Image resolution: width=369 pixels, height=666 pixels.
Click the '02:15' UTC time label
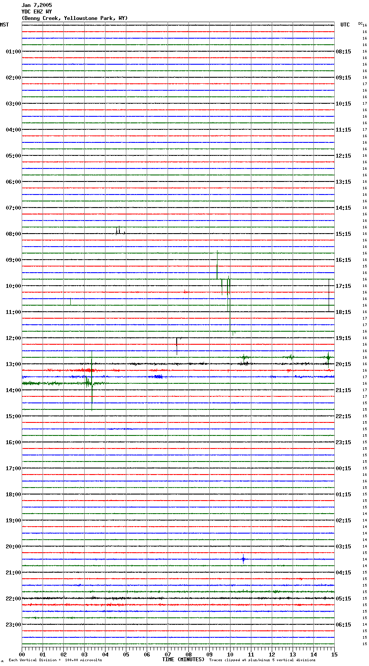coord(343,521)
